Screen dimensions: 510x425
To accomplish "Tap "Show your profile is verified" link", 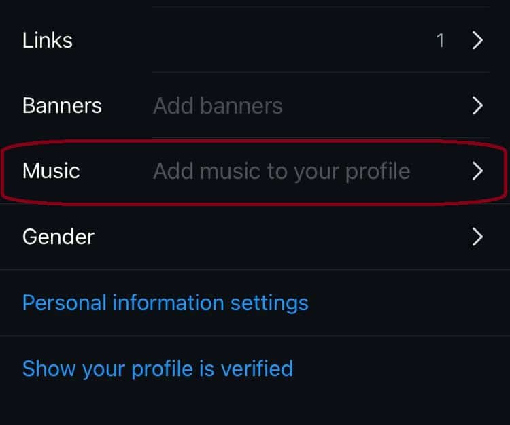I will coord(158,369).
